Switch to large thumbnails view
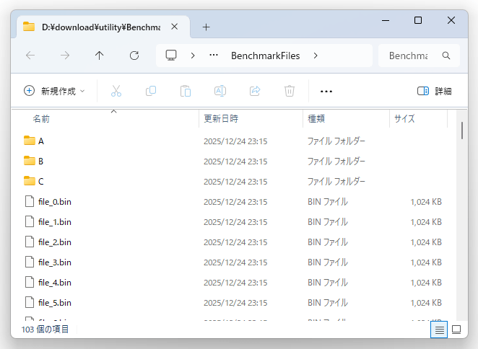This screenshot has width=478, height=349. click(x=456, y=330)
